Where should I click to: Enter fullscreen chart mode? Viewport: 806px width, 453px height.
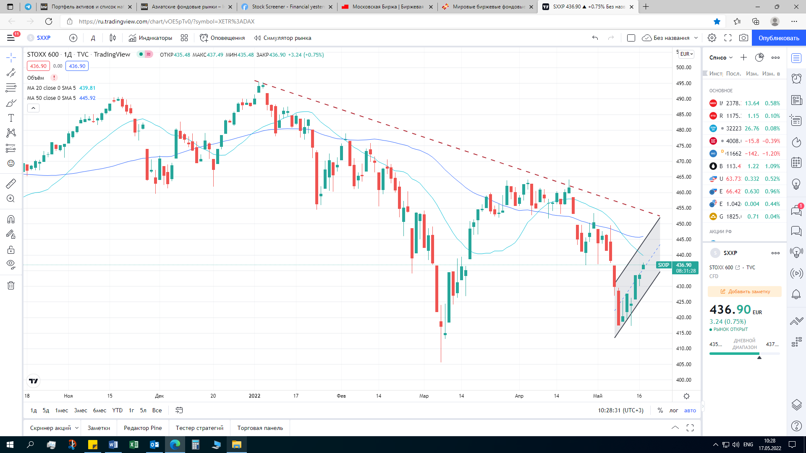728,38
